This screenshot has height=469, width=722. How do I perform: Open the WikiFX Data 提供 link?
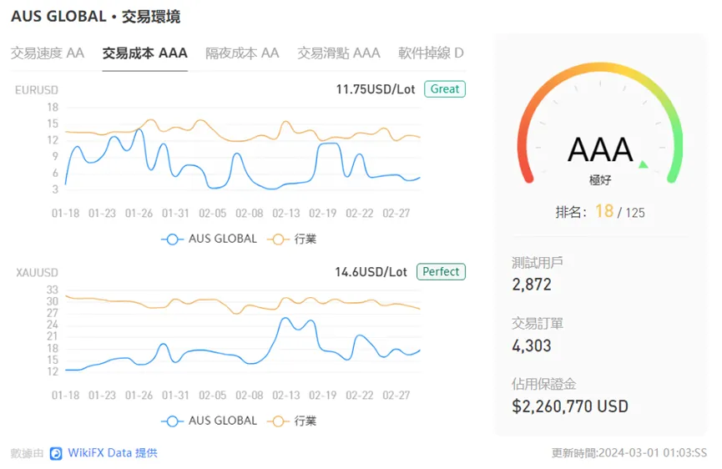113,453
